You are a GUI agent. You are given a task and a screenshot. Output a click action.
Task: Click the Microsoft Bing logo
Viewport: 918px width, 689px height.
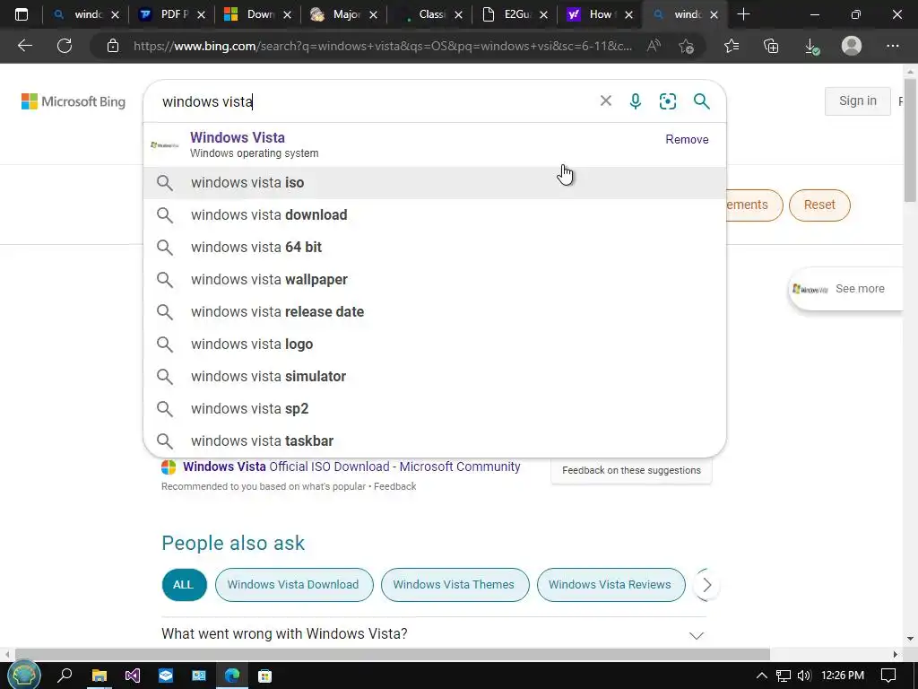74,101
